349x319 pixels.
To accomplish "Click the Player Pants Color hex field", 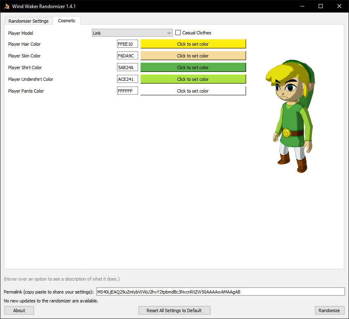I will (x=127, y=91).
